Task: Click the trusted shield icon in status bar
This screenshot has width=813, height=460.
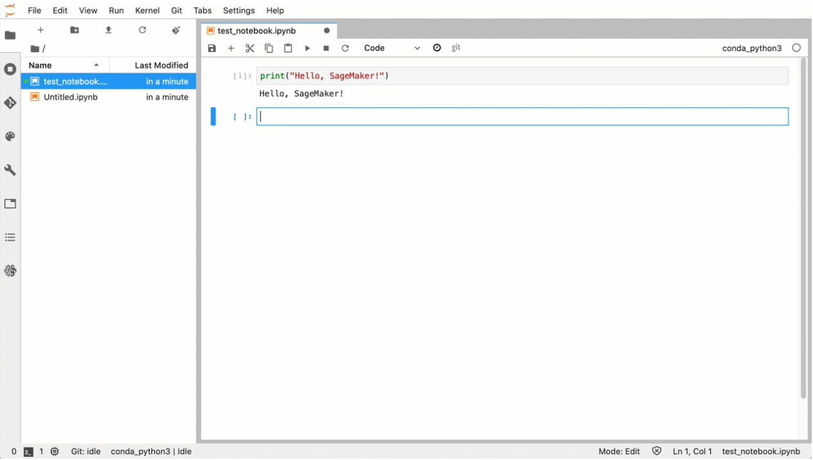Action: click(x=656, y=452)
